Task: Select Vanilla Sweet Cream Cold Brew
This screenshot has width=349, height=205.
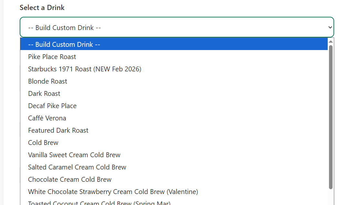Action: [74, 155]
